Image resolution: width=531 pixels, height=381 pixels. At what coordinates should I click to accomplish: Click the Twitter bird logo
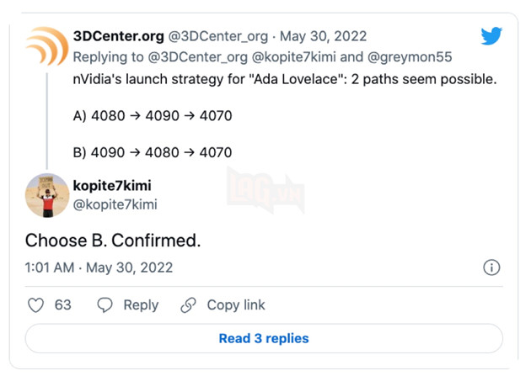[491, 36]
